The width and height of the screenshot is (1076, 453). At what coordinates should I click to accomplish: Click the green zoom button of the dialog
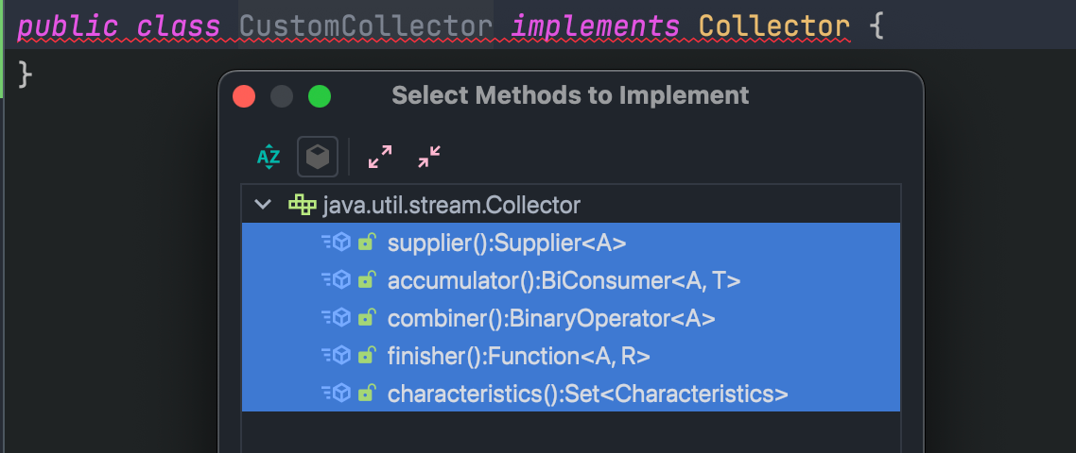pos(319,96)
